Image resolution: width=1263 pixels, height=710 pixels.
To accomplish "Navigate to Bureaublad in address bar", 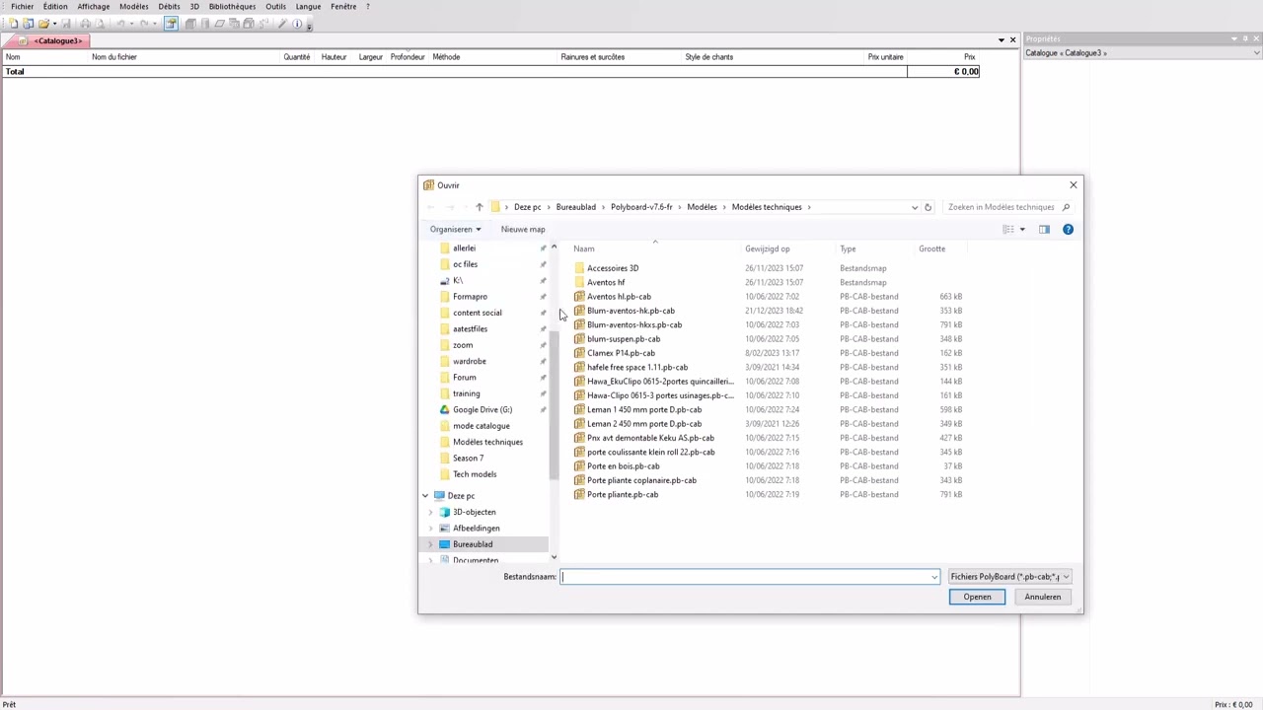I will (x=575, y=207).
